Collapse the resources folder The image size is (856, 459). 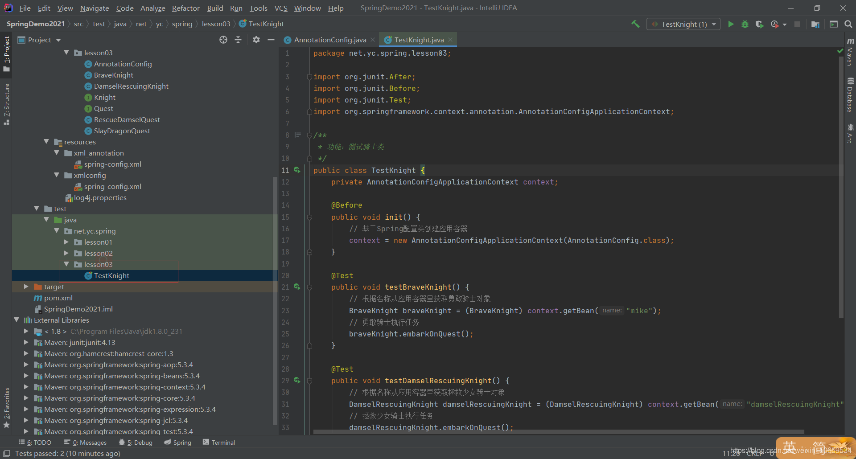tap(46, 142)
